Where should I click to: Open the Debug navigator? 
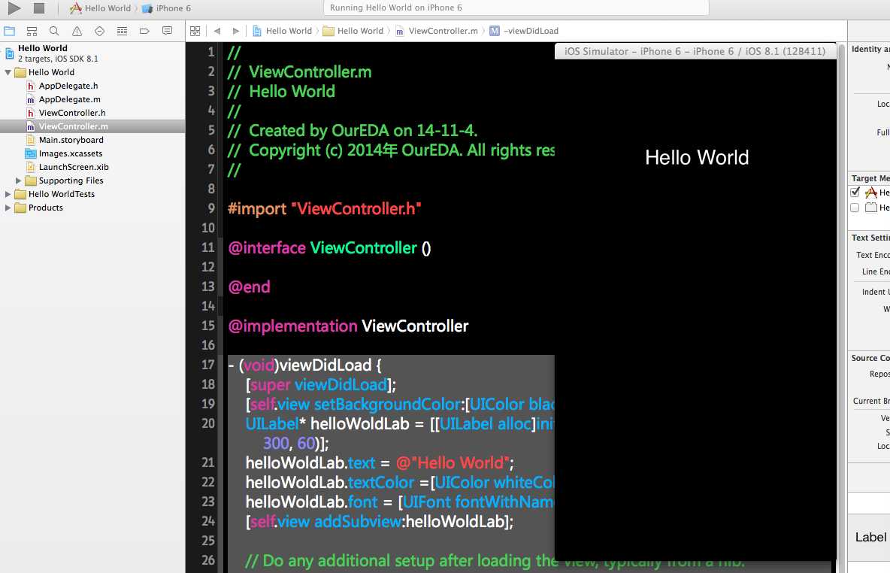[122, 32]
